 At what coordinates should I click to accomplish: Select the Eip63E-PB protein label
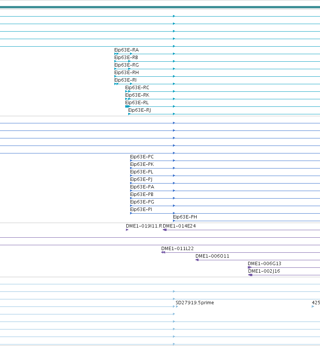(x=142, y=194)
